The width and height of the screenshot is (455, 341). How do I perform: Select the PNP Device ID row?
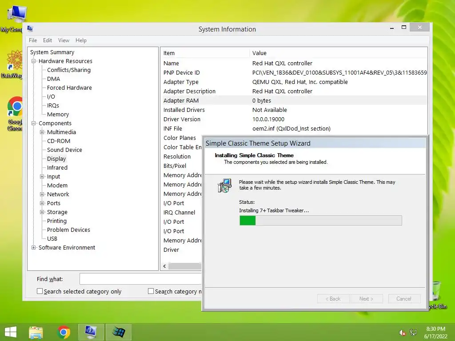[x=294, y=72]
